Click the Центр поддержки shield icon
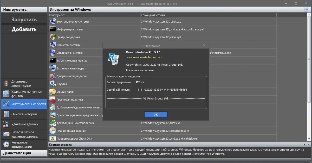Image resolution: width=312 pixels, height=163 pixels. tap(53, 37)
